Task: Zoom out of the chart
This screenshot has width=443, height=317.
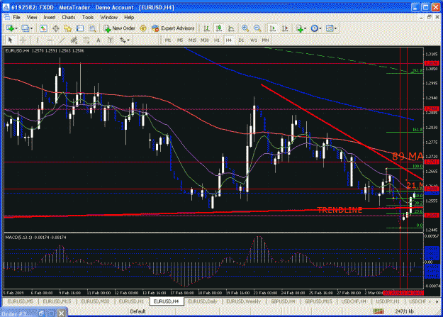Action: 257,28
